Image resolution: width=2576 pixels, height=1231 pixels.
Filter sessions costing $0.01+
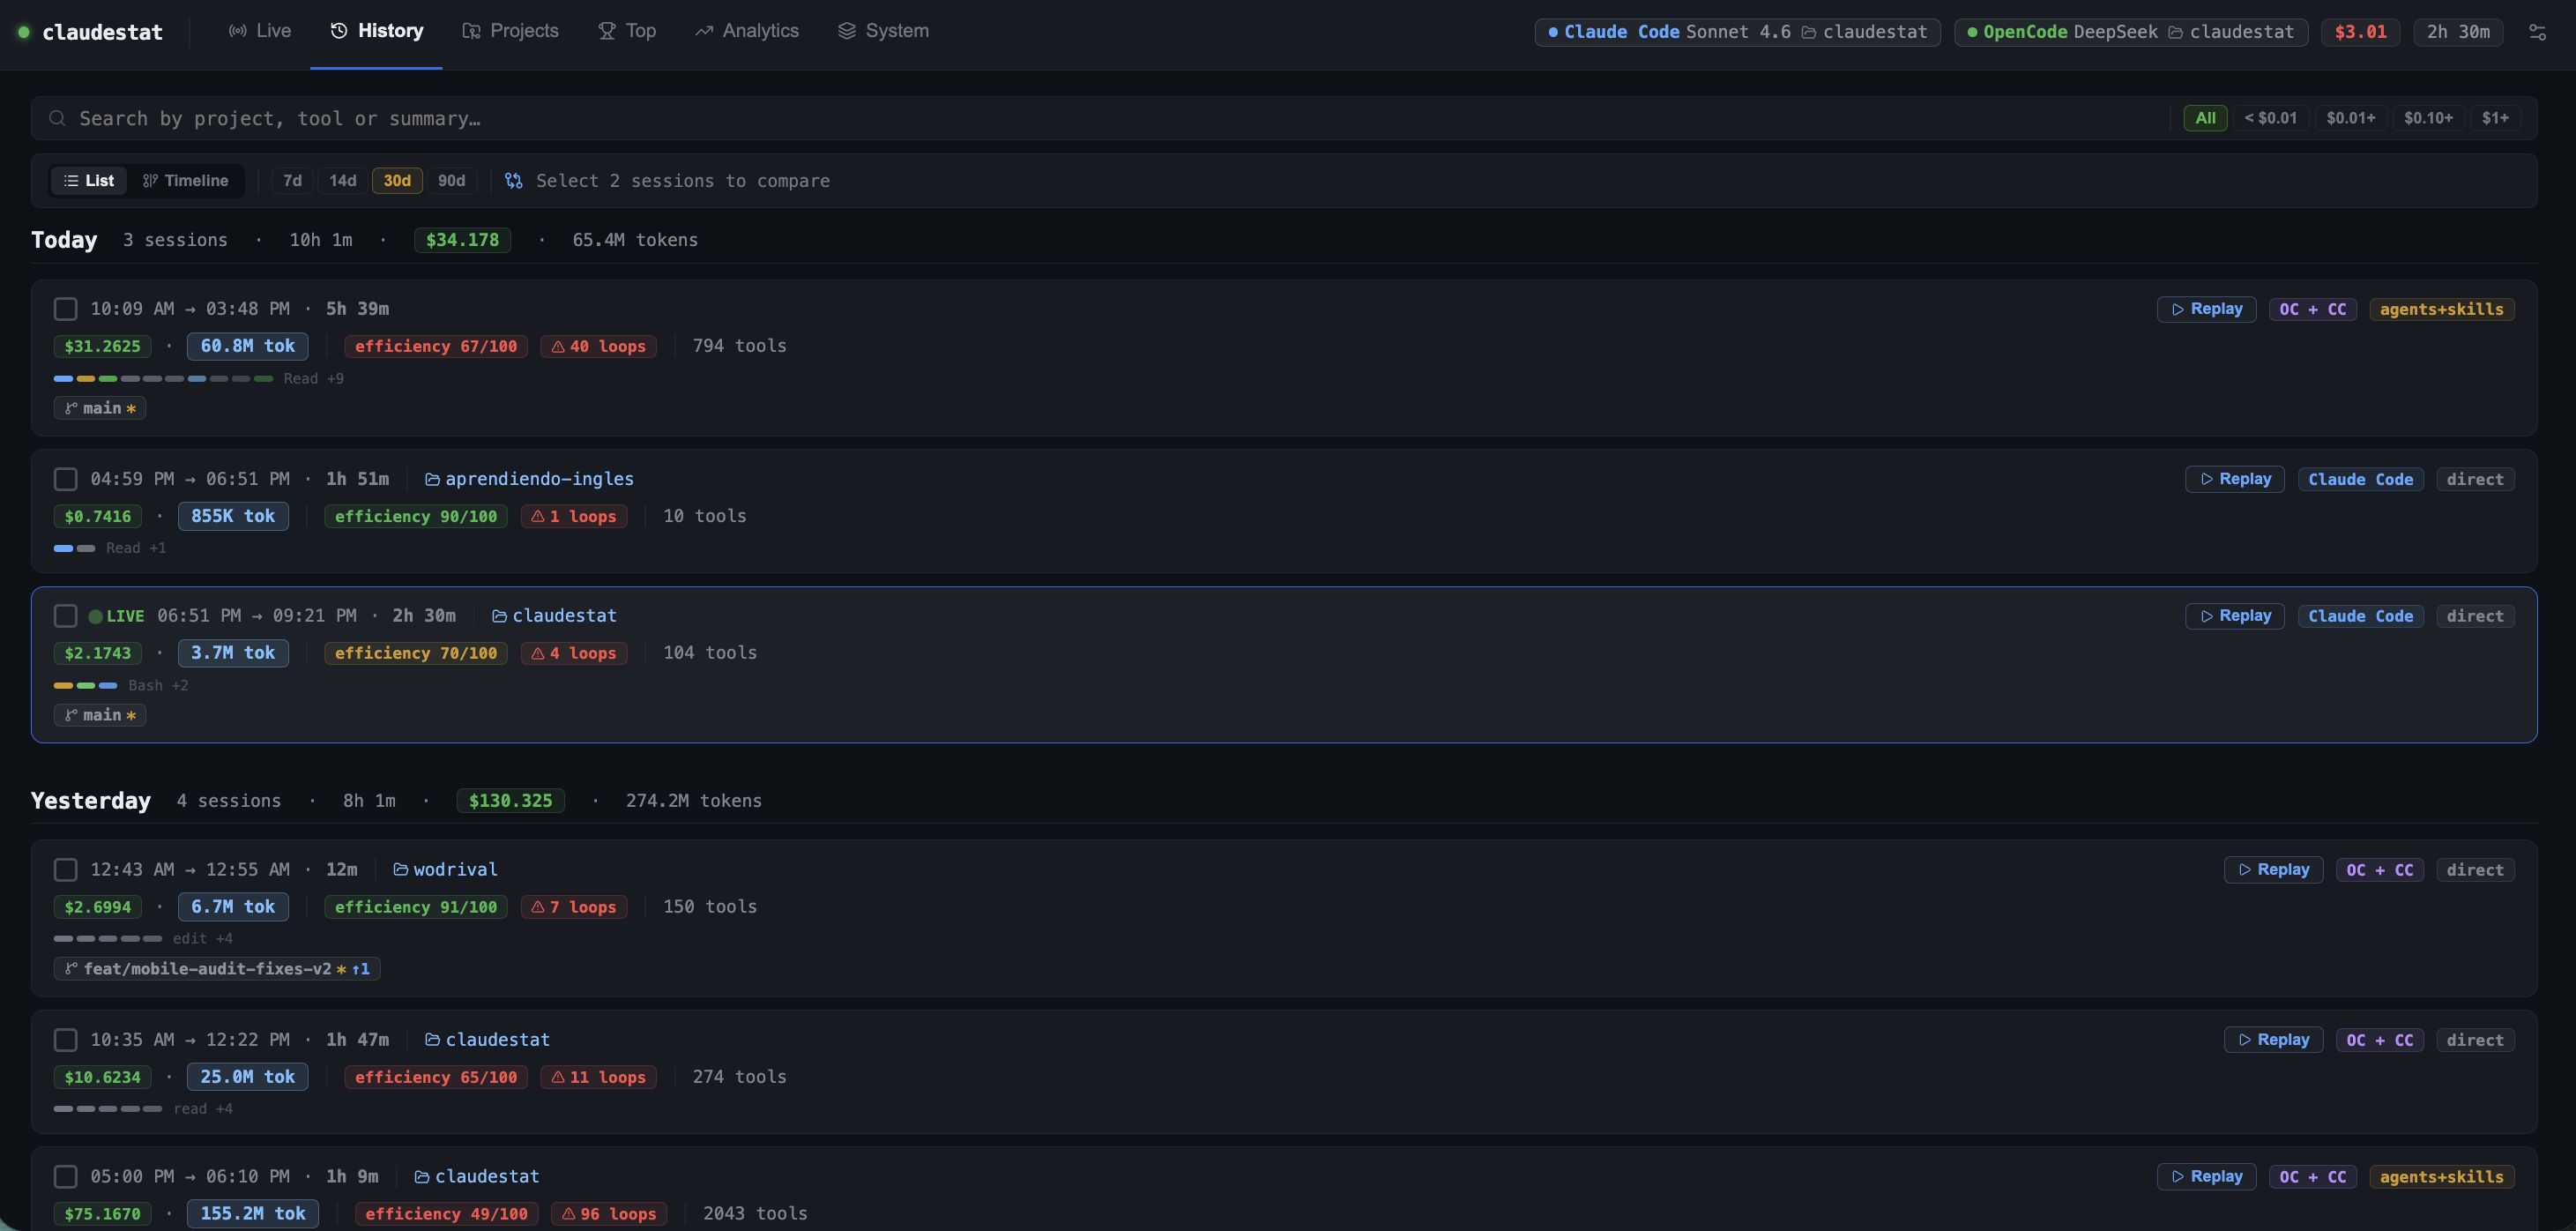2350,118
